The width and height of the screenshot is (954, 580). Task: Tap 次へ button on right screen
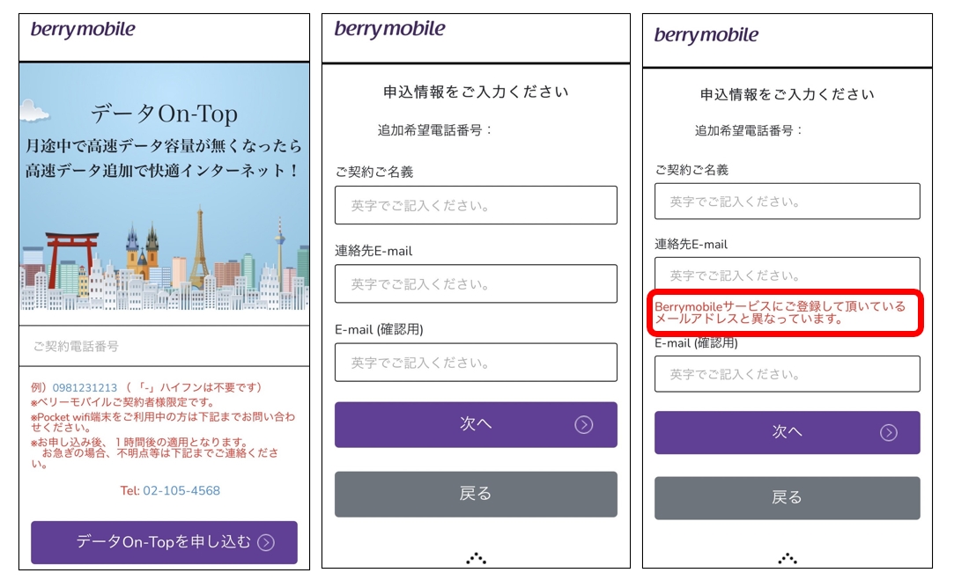[788, 432]
